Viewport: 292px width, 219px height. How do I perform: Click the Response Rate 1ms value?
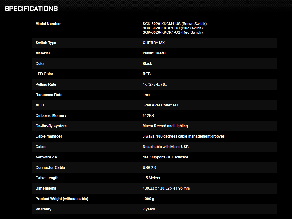[146, 95]
